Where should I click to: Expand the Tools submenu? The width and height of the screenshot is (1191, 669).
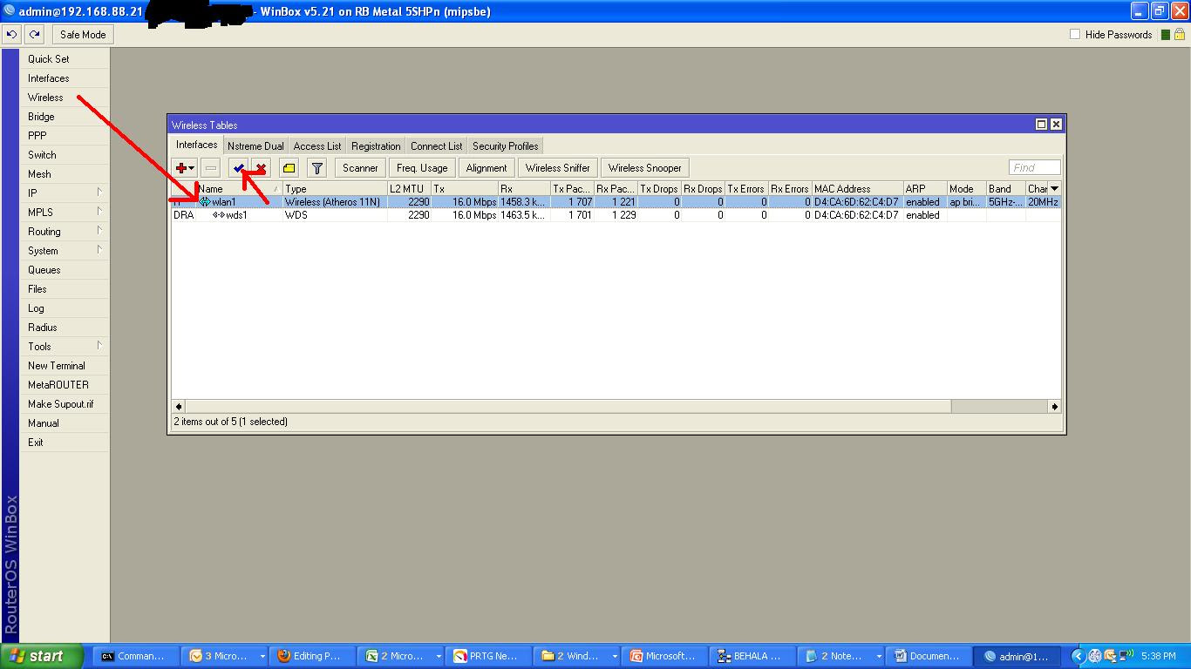click(x=99, y=346)
